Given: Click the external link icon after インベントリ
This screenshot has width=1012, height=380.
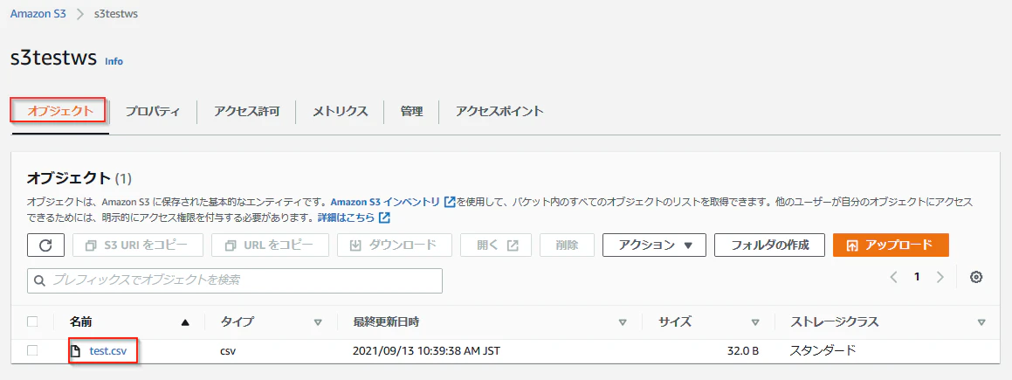Looking at the screenshot, I should point(451,202).
